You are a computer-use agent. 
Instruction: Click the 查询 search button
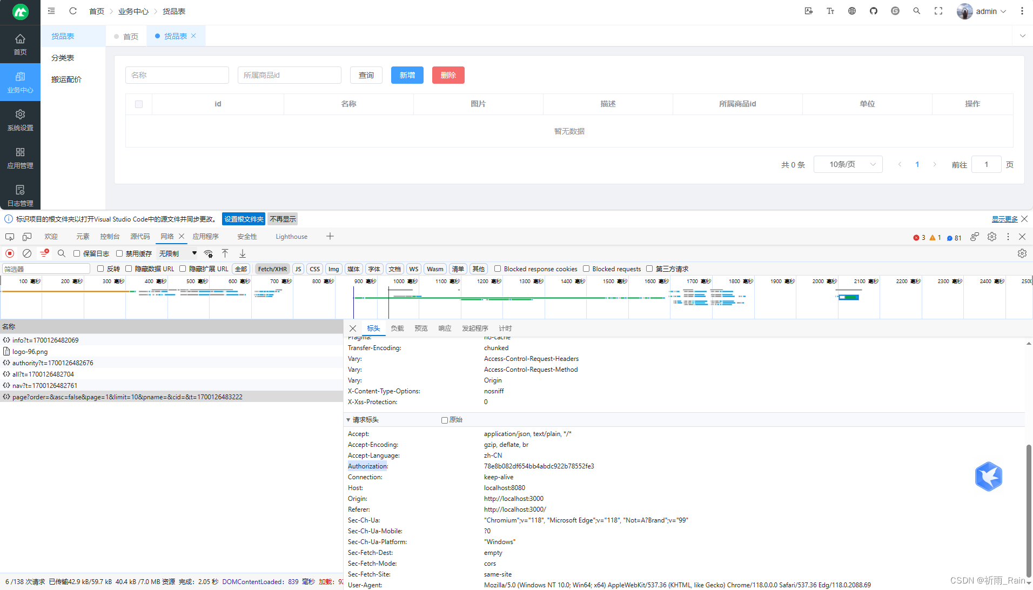click(366, 75)
